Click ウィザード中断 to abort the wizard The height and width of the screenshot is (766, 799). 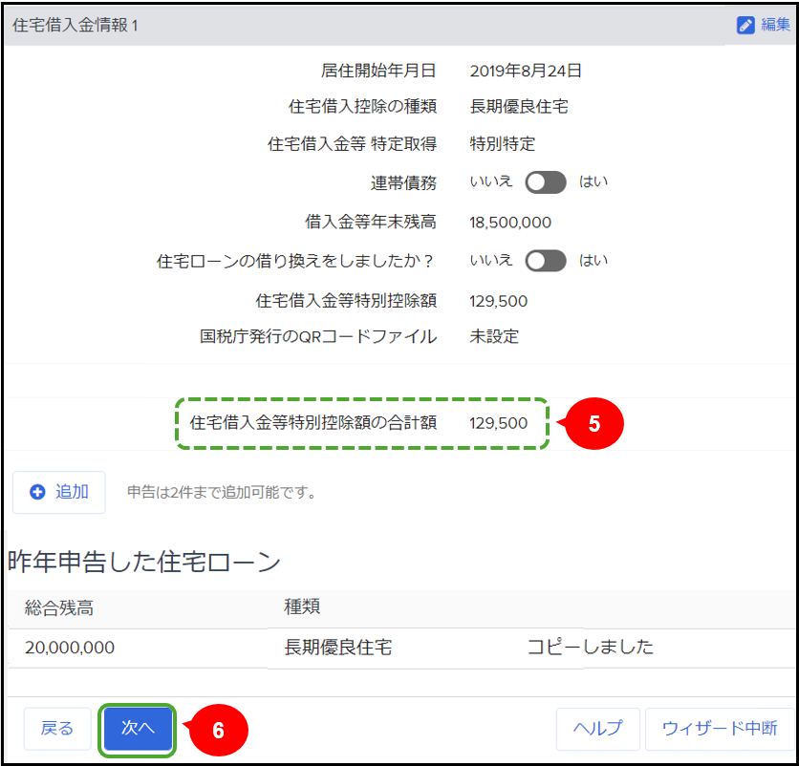tap(719, 729)
